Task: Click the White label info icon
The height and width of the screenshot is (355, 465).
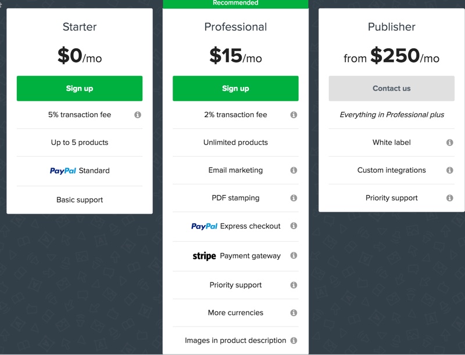Action: tap(449, 143)
